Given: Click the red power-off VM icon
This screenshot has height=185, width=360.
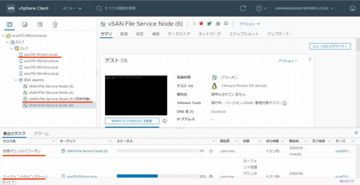Looking at the screenshot, I should click(201, 23).
